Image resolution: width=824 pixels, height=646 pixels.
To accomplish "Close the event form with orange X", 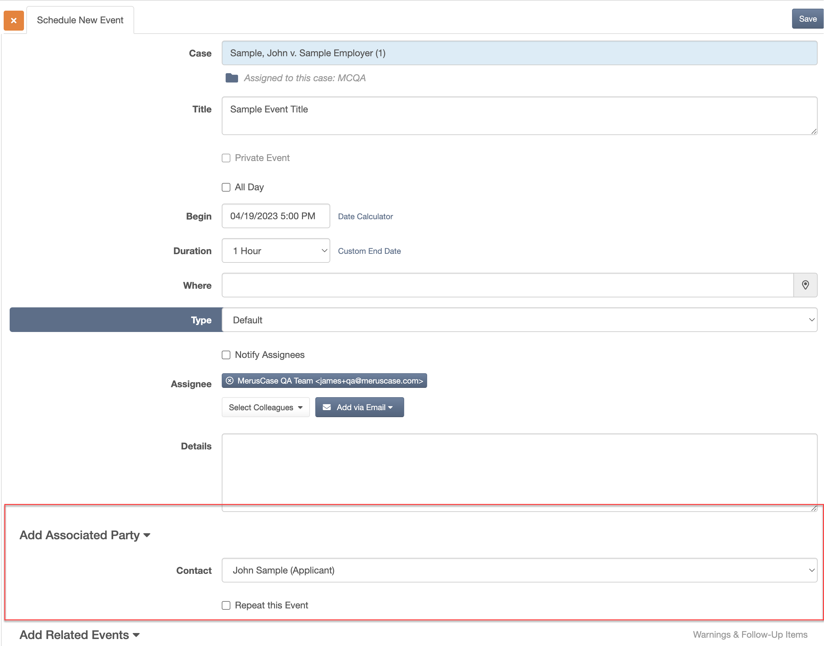I will (14, 20).
